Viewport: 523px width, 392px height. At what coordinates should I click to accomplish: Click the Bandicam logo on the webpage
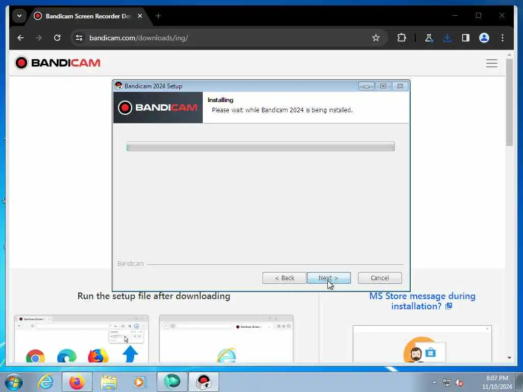point(57,63)
